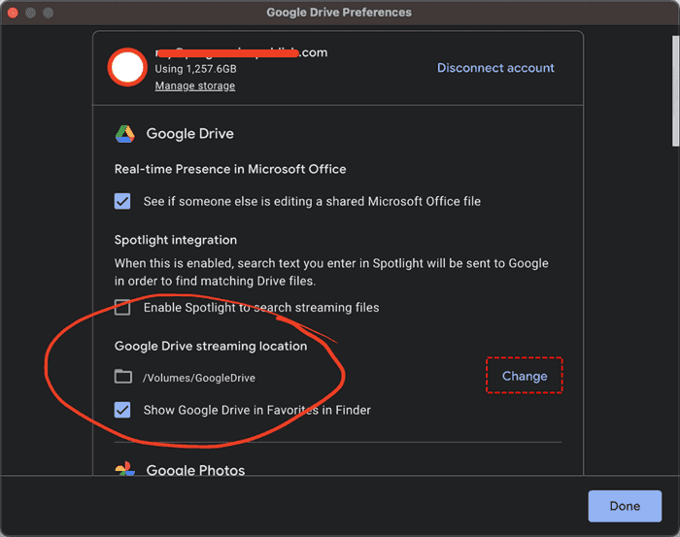Click the Google Drive section heading
The height and width of the screenshot is (537, 680).
point(189,134)
